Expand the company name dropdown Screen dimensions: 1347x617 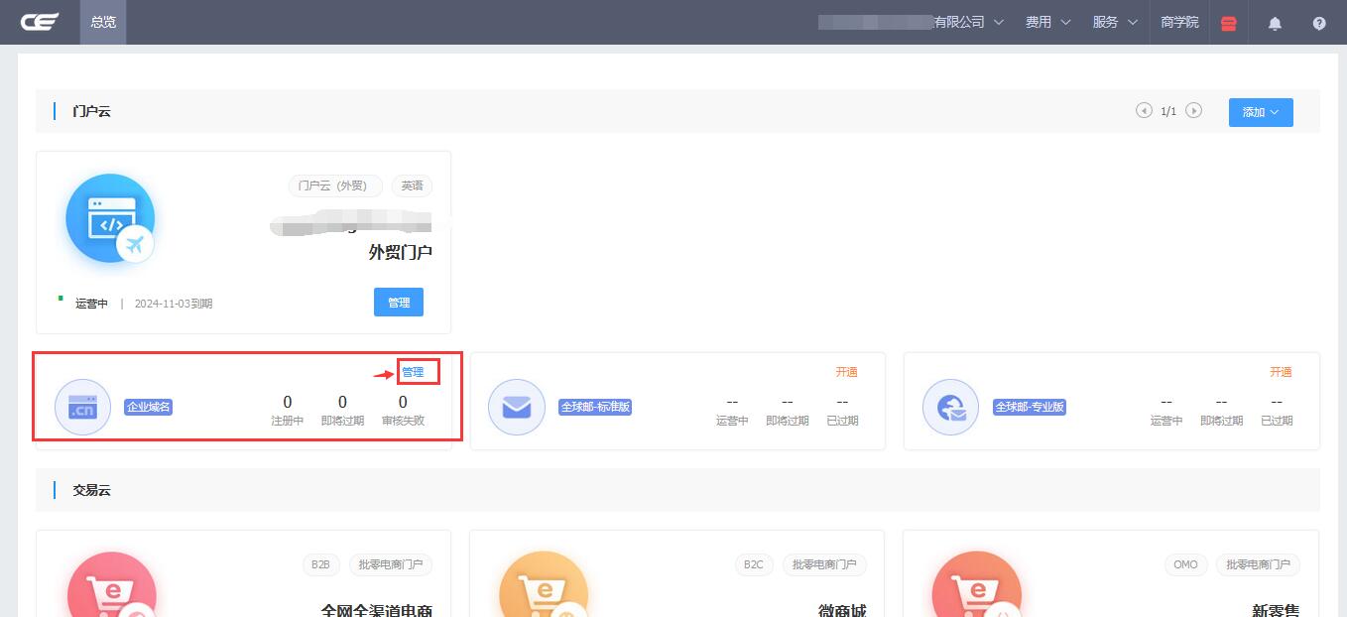tap(911, 22)
